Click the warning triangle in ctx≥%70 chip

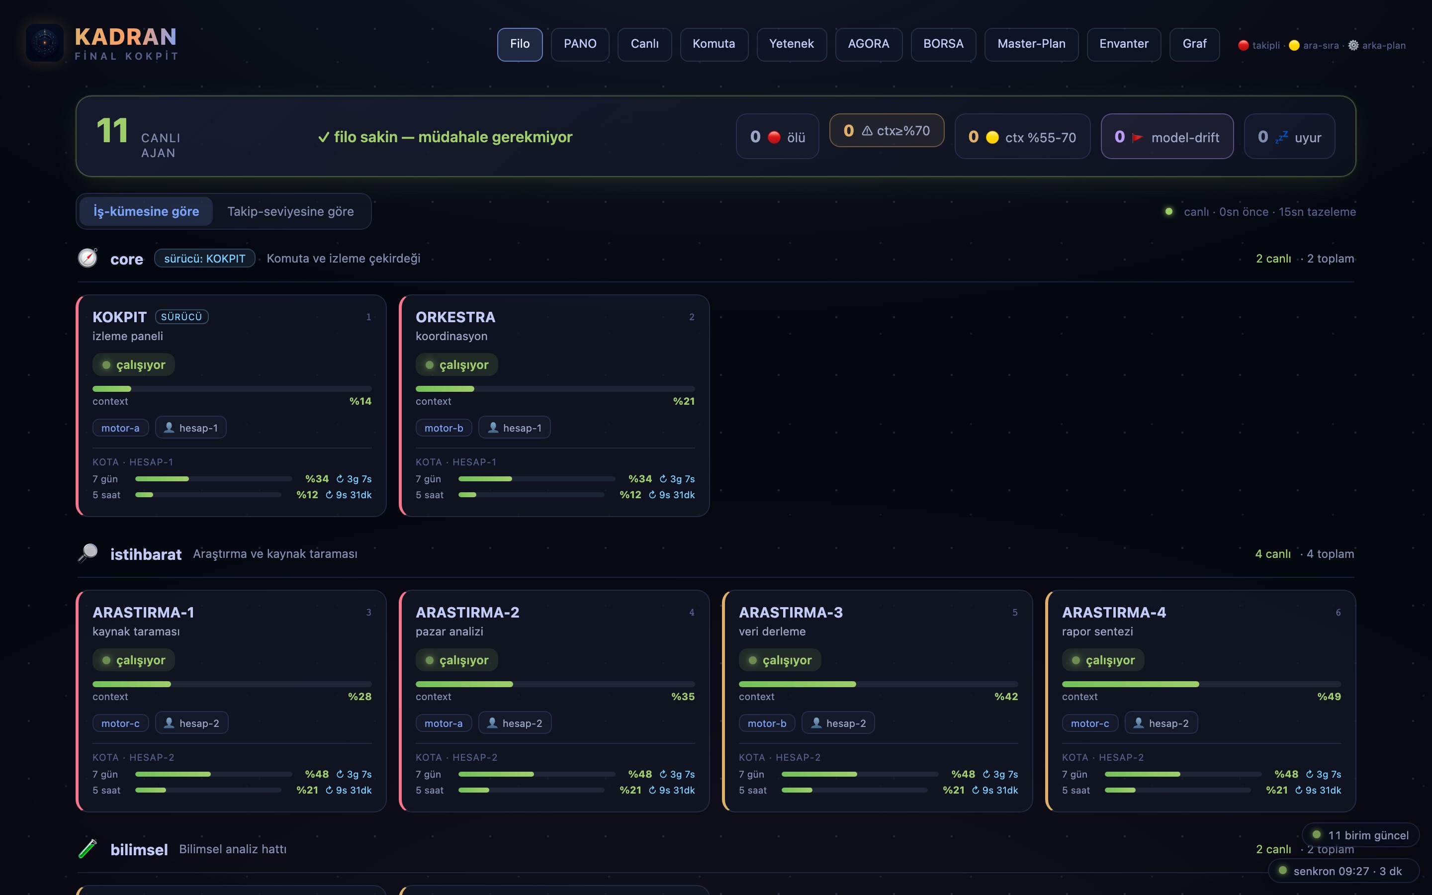coord(867,131)
